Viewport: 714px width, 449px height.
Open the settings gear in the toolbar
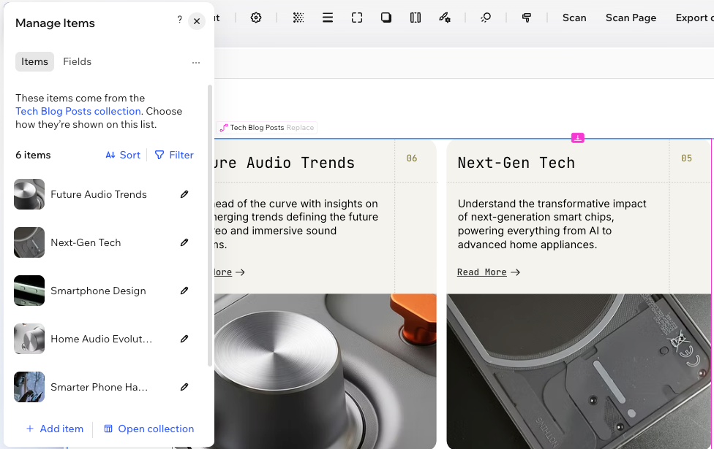pos(256,18)
